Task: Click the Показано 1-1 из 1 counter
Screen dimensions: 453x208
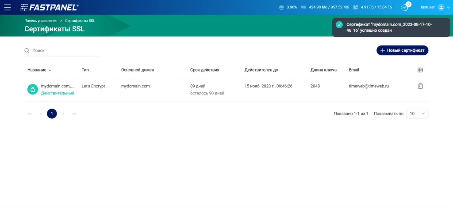Action: (x=351, y=113)
